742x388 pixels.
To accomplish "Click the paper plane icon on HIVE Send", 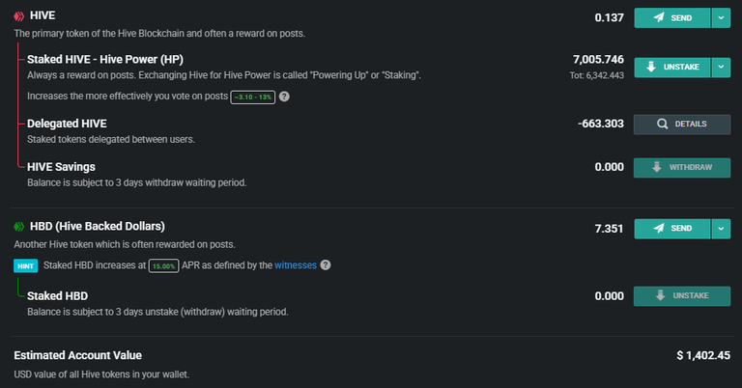I will pos(659,18).
